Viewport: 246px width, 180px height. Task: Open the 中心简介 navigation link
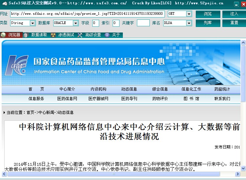(x=67, y=89)
